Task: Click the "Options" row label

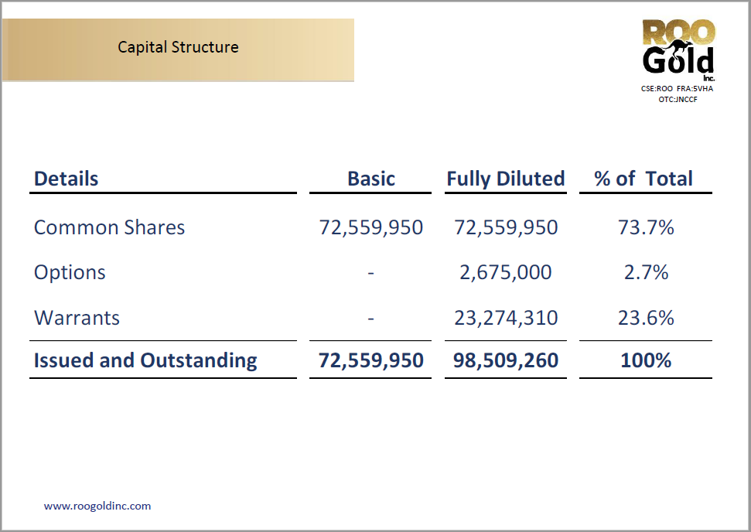Action: tap(70, 273)
